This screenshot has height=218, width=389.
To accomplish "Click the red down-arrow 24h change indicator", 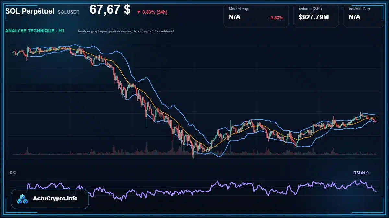I will point(152,12).
